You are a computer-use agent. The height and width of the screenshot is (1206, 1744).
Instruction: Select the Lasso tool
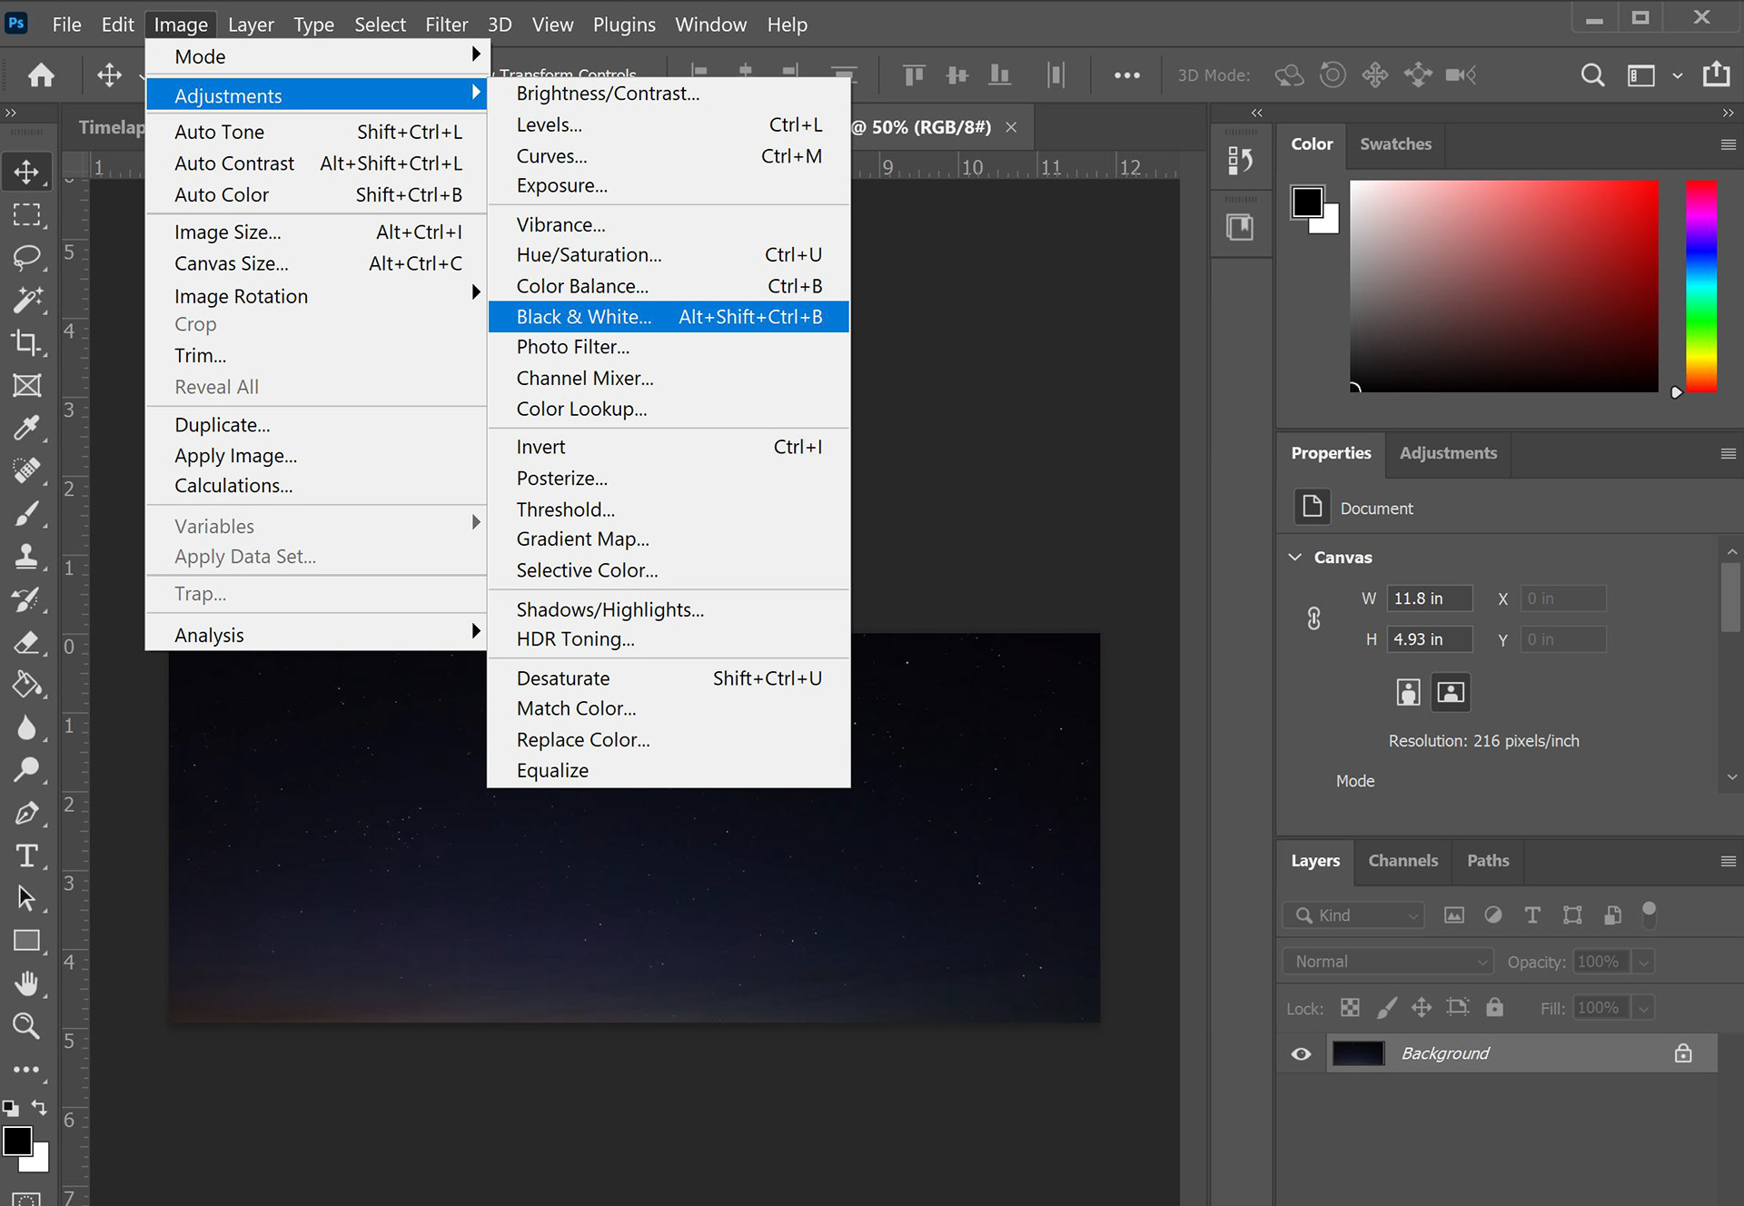pyautogui.click(x=26, y=257)
